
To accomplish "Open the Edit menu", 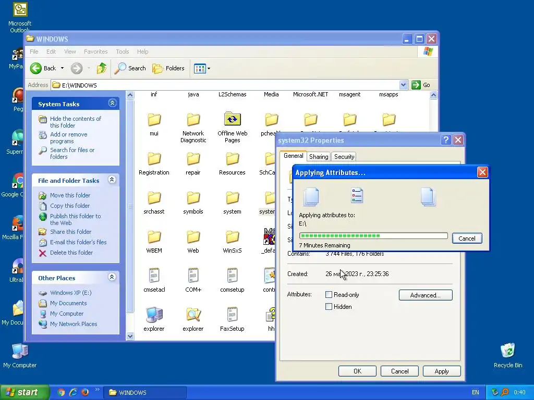I will [x=51, y=52].
